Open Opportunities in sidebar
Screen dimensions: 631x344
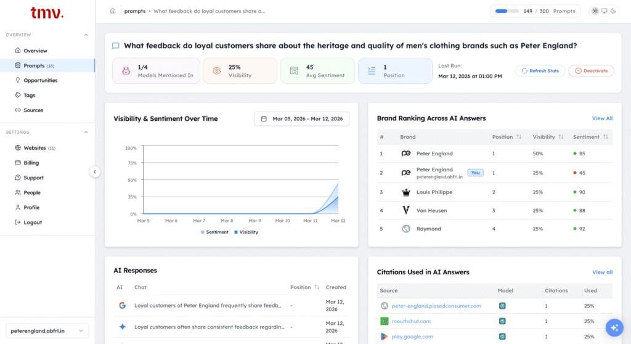pyautogui.click(x=47, y=81)
